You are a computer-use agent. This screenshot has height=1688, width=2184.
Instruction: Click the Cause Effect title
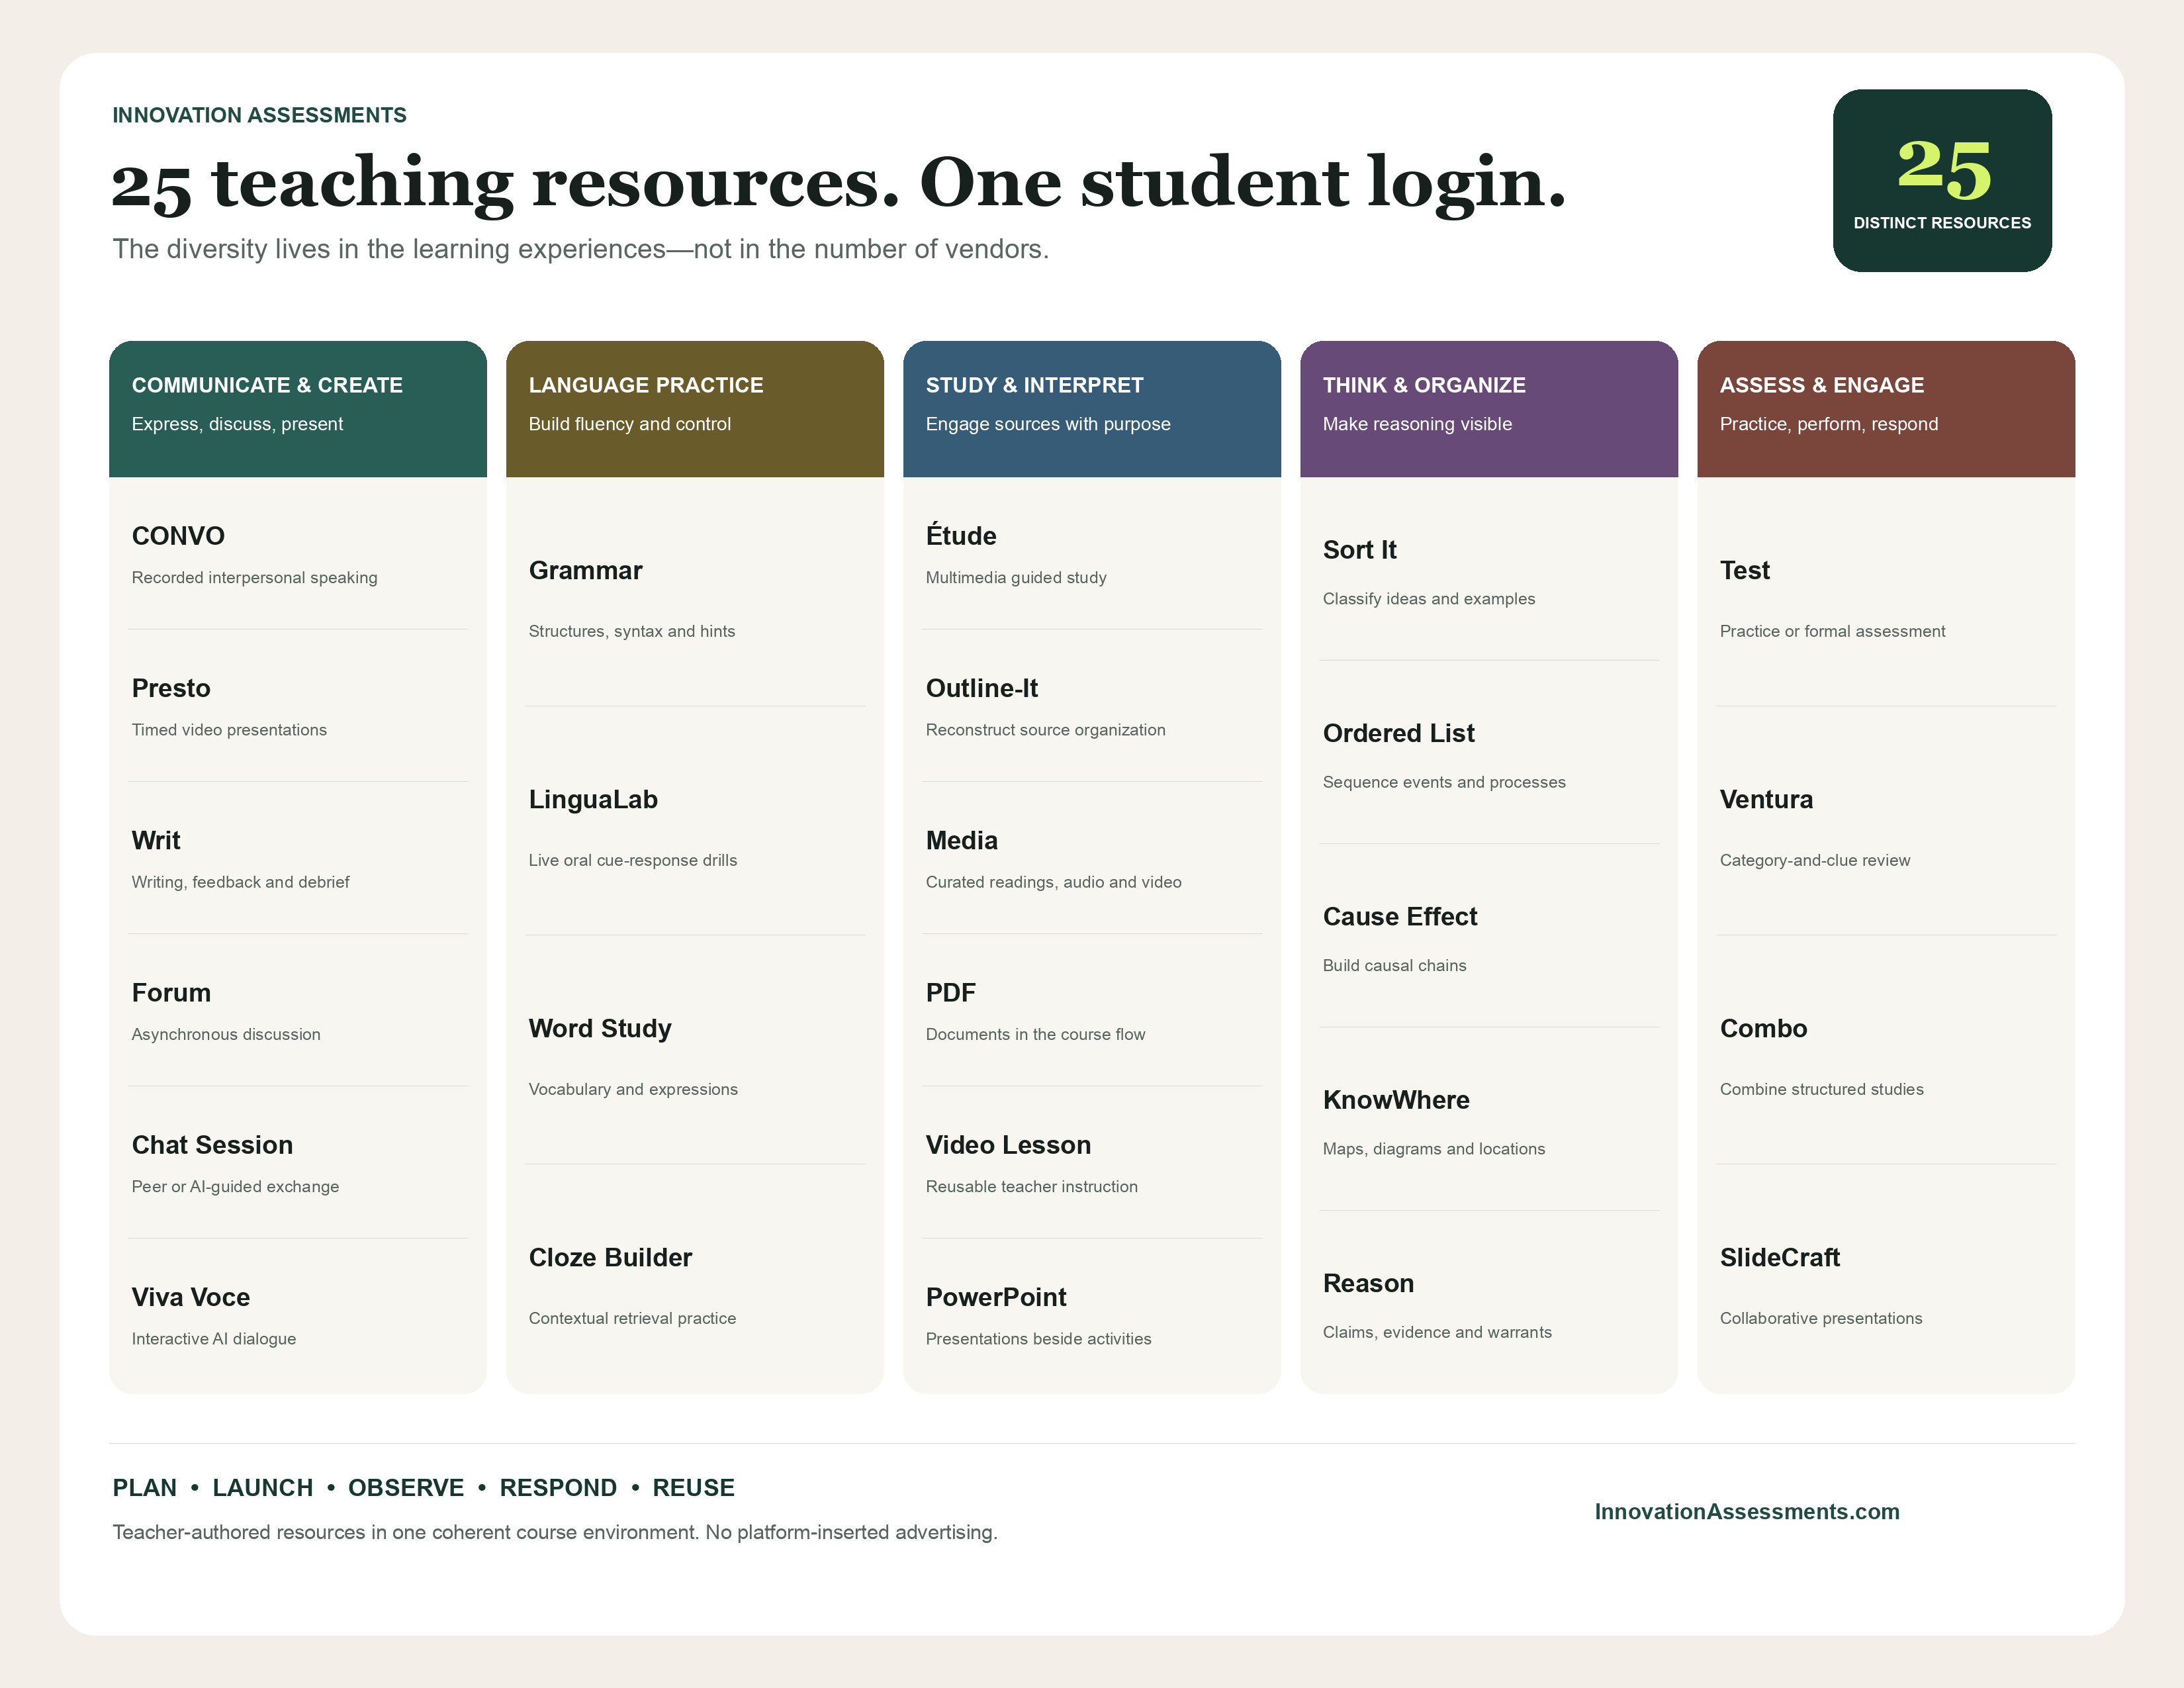tap(1399, 916)
